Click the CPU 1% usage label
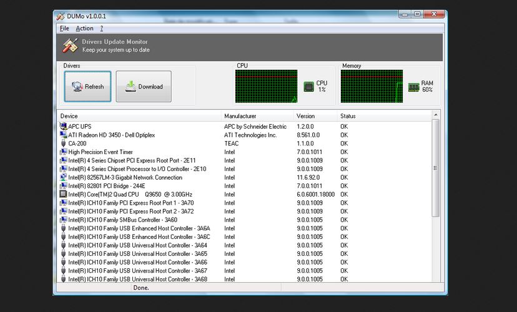The image size is (517, 312). [x=322, y=86]
